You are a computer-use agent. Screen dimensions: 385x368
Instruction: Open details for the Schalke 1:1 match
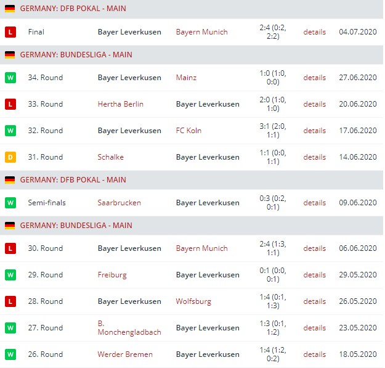pyautogui.click(x=314, y=157)
